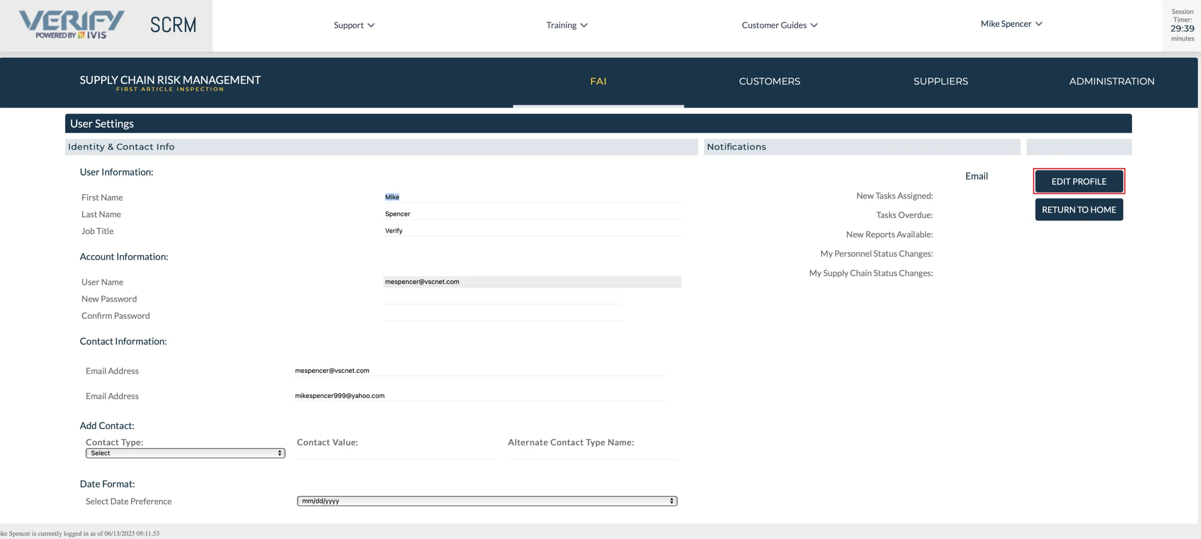
Task: Click the Tasks Overdue label
Action: tap(904, 215)
